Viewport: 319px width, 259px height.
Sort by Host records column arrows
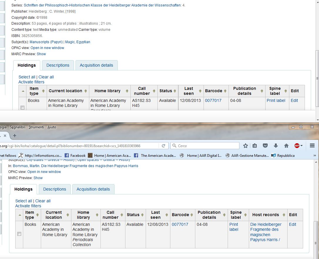click(284, 215)
